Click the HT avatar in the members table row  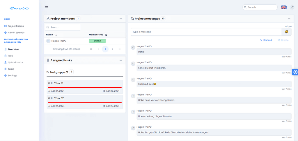48,41
